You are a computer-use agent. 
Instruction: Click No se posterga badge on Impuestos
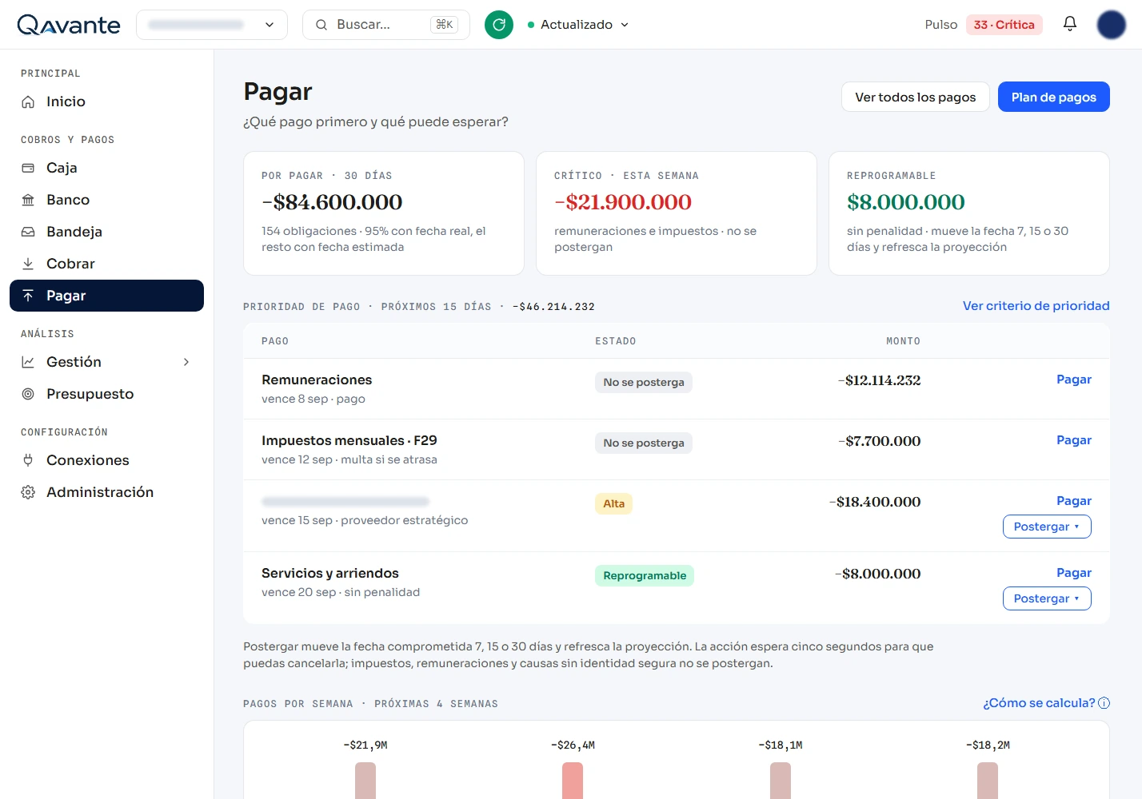pos(644,443)
